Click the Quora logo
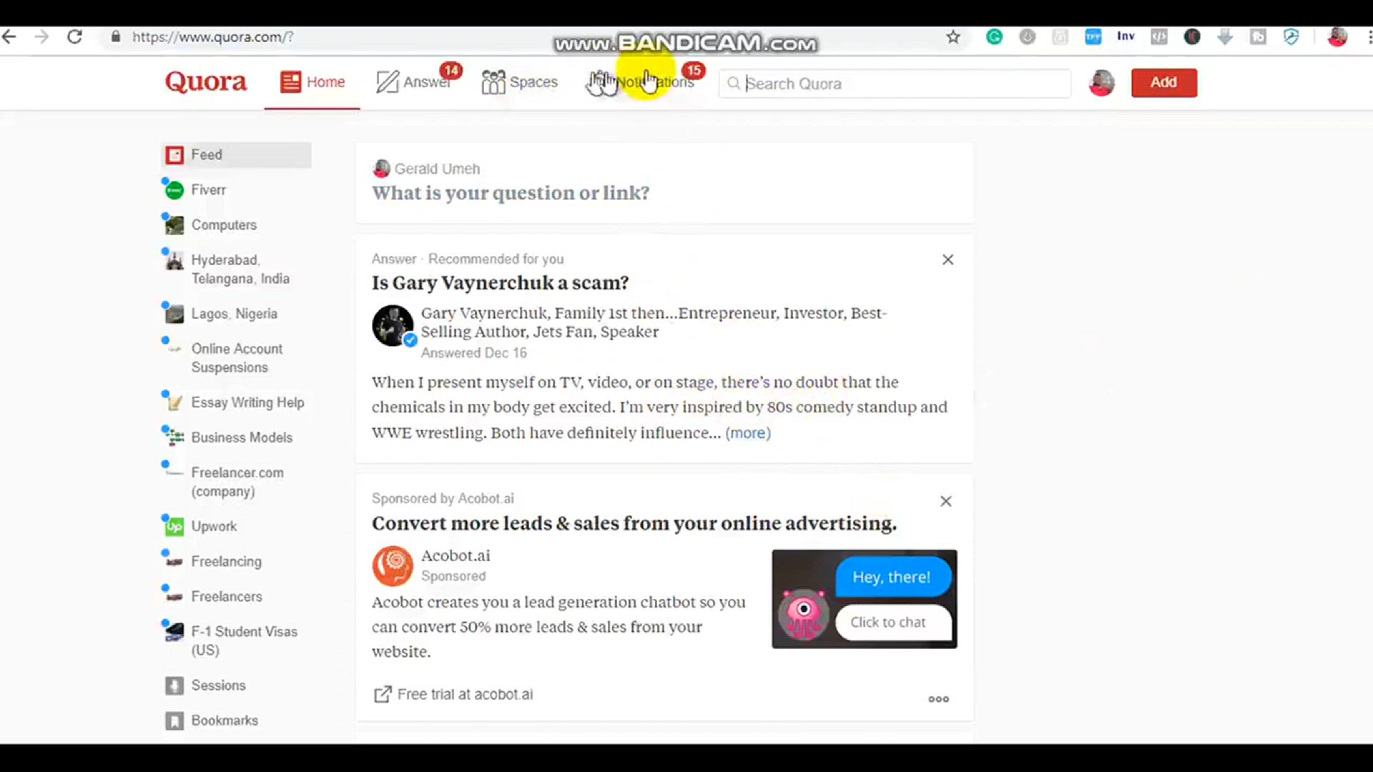This screenshot has height=772, width=1373. (x=206, y=82)
